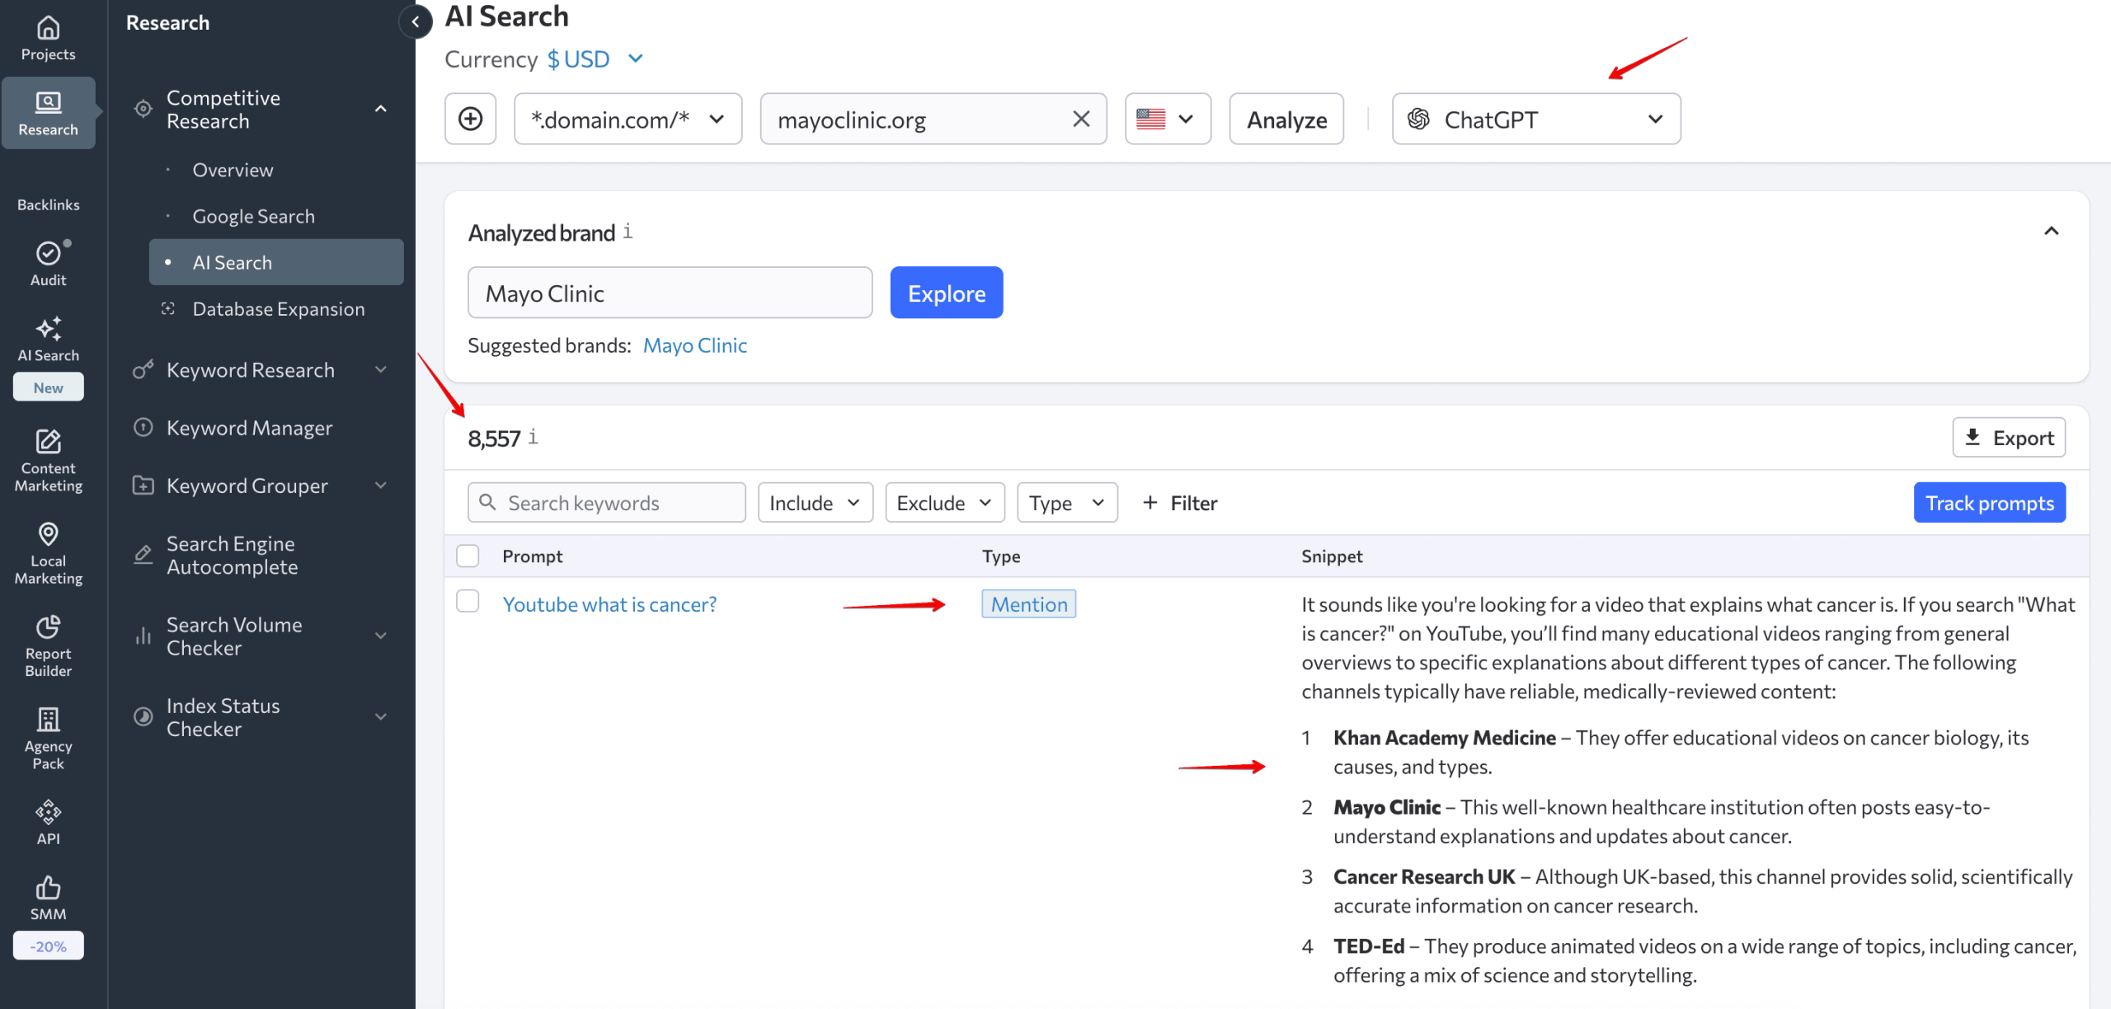
Task: Click the plus icon to add a domain
Action: click(470, 119)
